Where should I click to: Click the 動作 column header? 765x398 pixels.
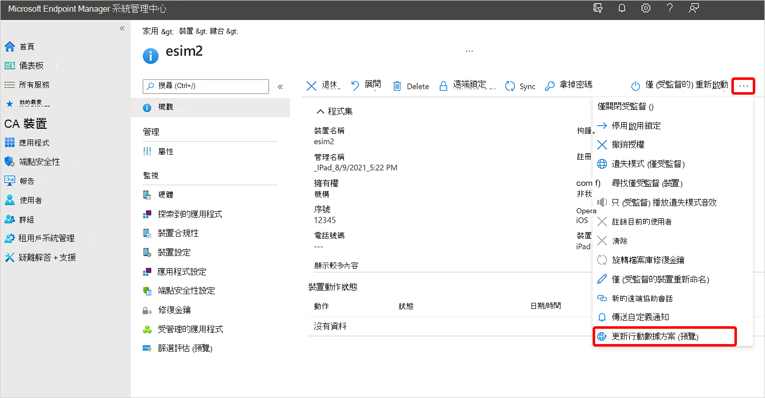pos(321,306)
